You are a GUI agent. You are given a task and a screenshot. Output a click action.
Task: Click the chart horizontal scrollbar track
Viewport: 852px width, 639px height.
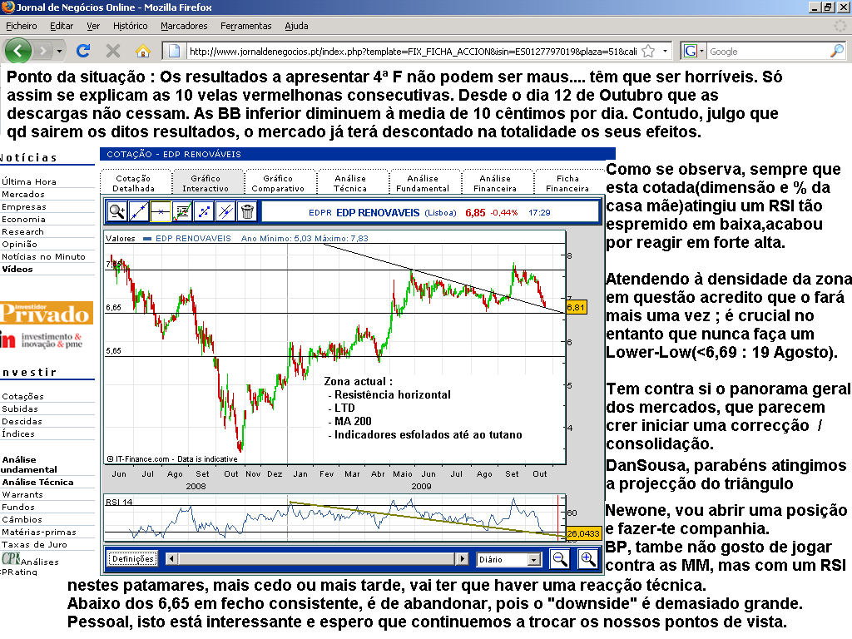(x=317, y=558)
